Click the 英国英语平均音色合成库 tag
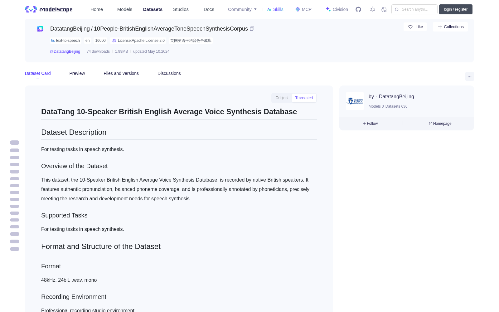Viewport: 499px width, 312px height. pyautogui.click(x=191, y=41)
